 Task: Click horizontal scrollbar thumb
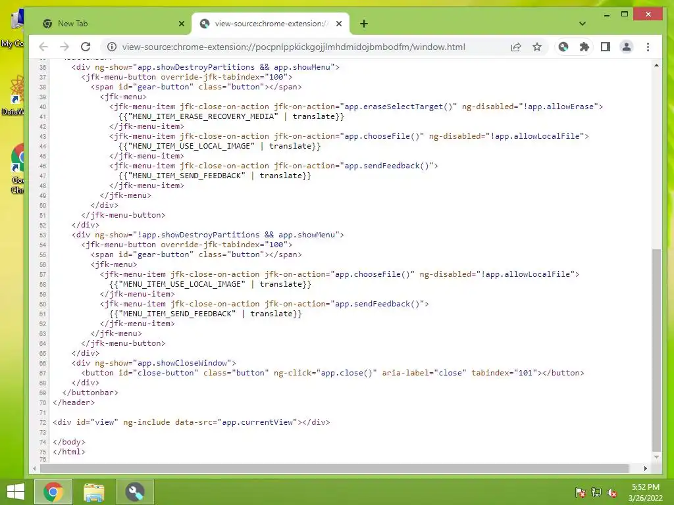pyautogui.click(x=334, y=468)
